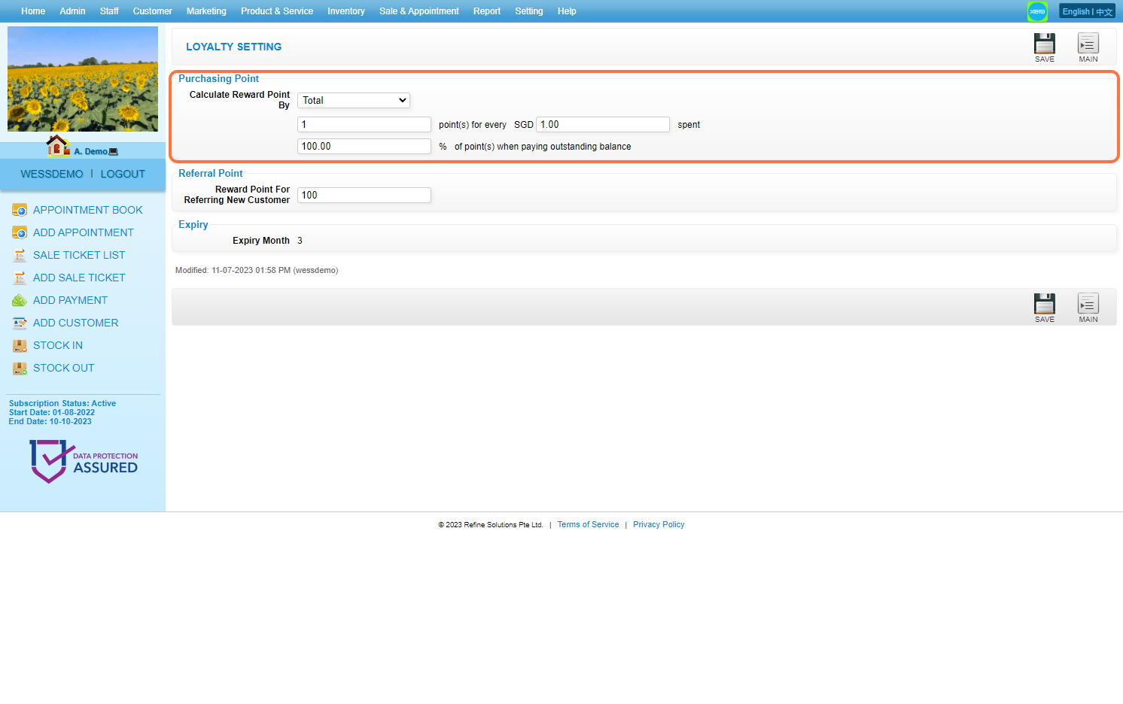Open the Help menu
Screen dimensions: 1123x704
click(x=567, y=11)
